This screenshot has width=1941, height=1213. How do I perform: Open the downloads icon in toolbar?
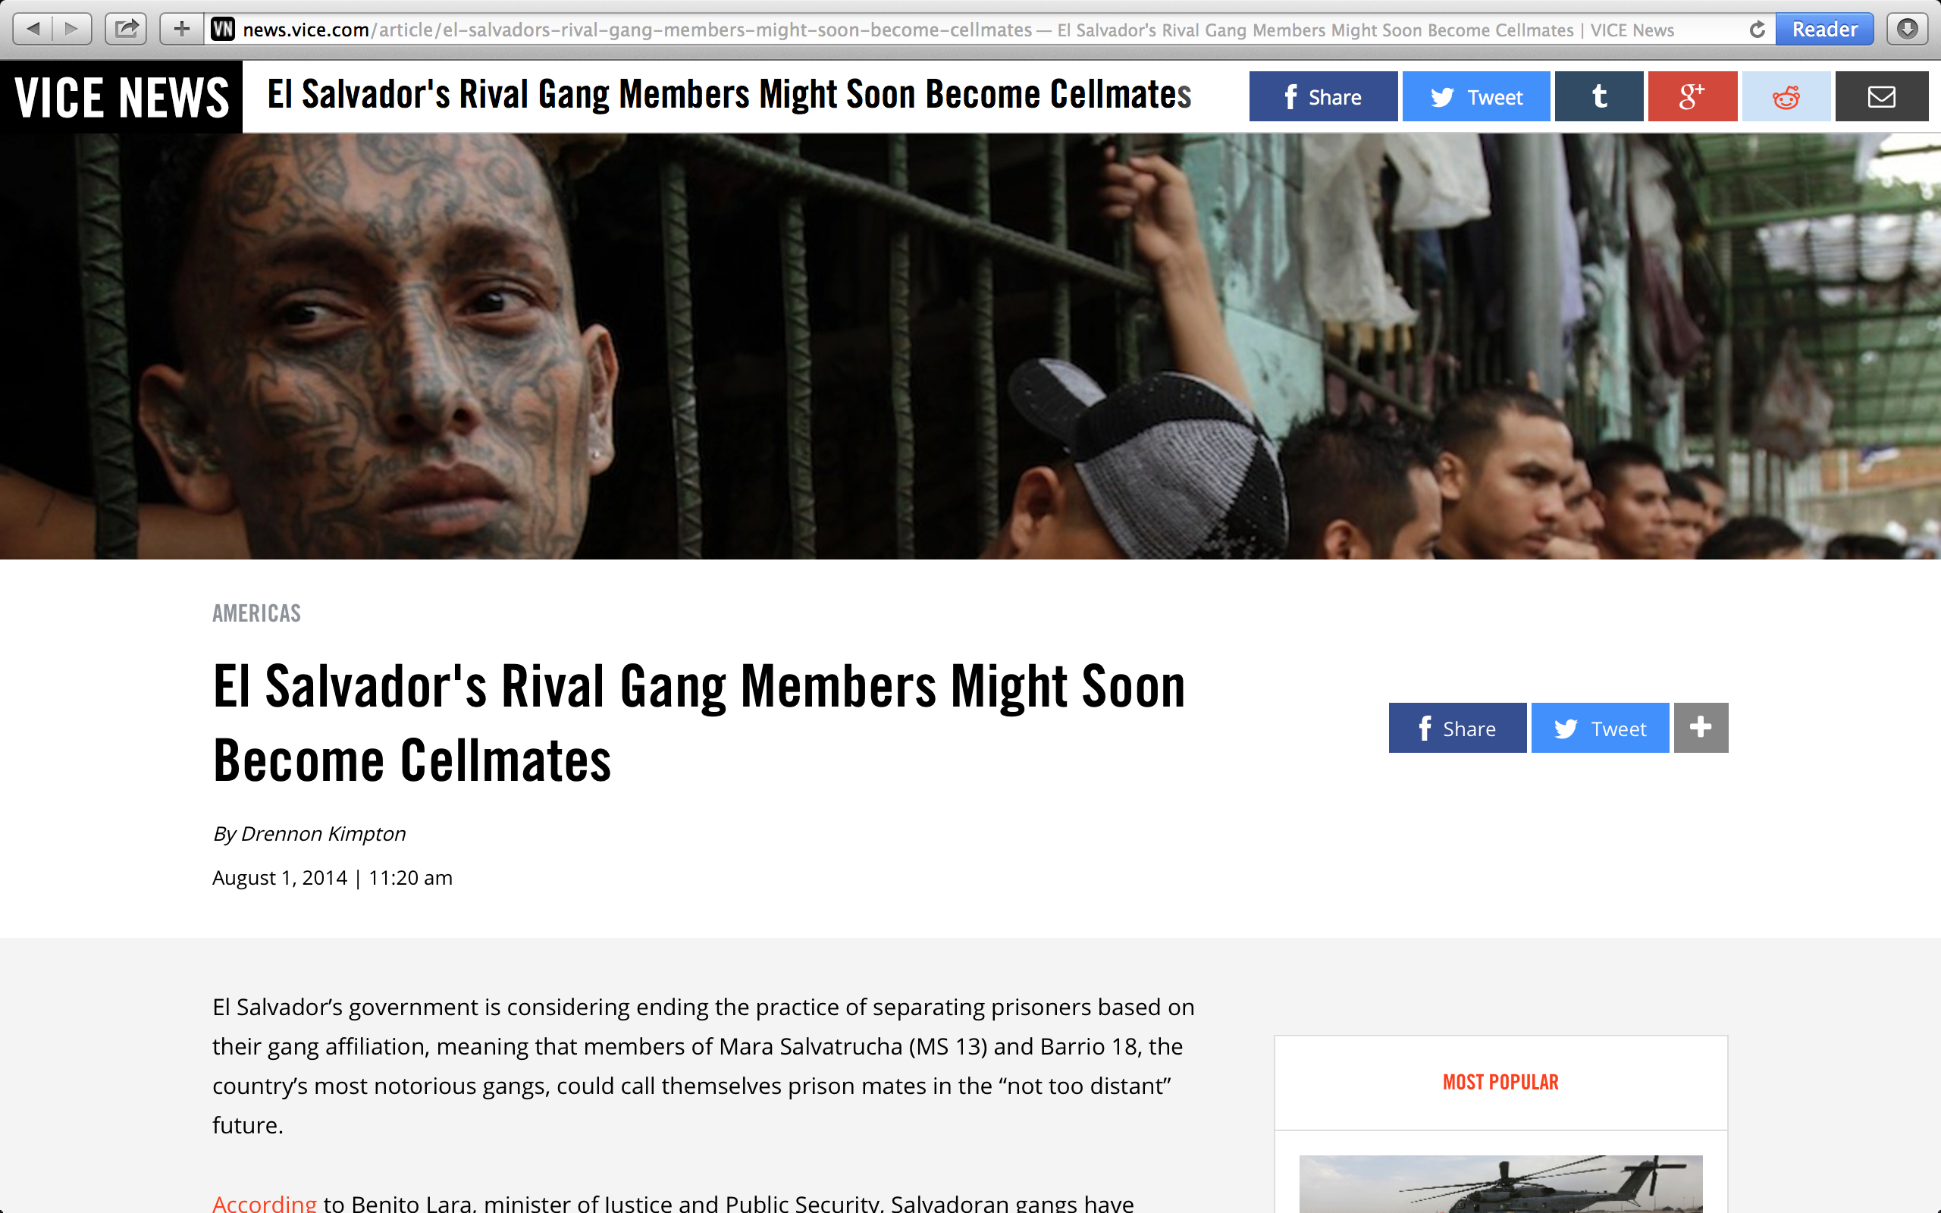point(1908,30)
